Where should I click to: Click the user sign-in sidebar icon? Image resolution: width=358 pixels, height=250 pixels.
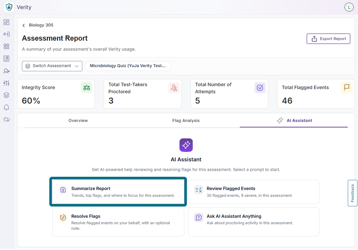click(6, 34)
